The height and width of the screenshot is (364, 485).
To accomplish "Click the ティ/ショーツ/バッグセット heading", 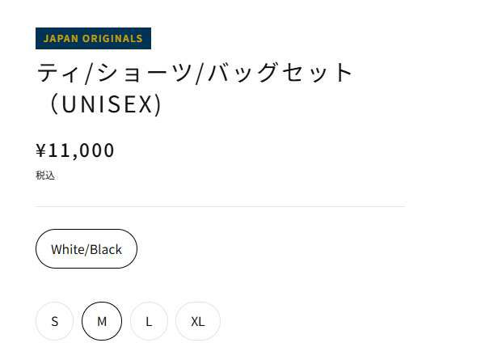I will (x=194, y=73).
